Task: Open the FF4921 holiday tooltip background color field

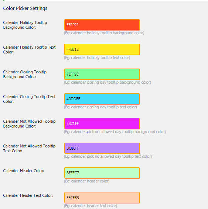Action: (x=102, y=25)
